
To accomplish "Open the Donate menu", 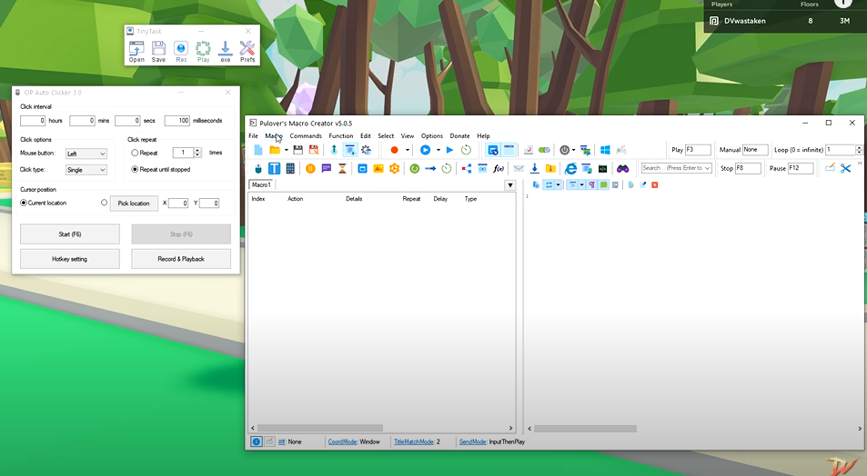I will pos(459,136).
